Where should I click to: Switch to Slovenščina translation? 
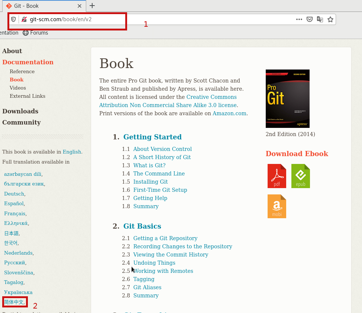click(x=19, y=272)
